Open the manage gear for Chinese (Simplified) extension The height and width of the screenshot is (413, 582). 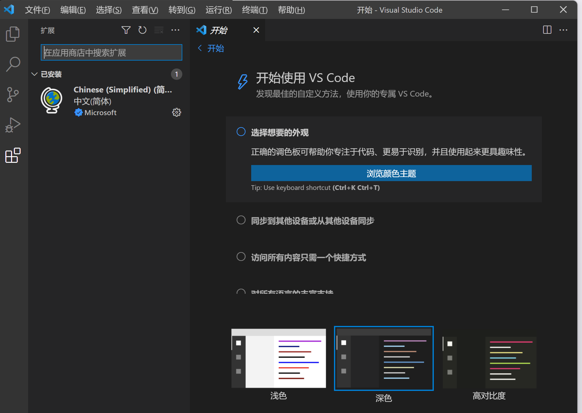176,112
